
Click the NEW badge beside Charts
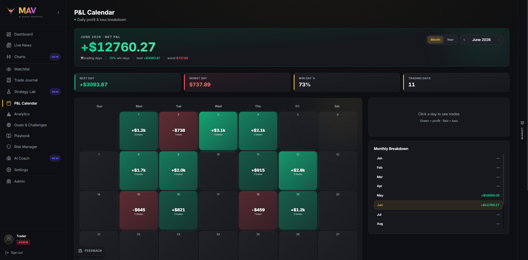click(55, 57)
